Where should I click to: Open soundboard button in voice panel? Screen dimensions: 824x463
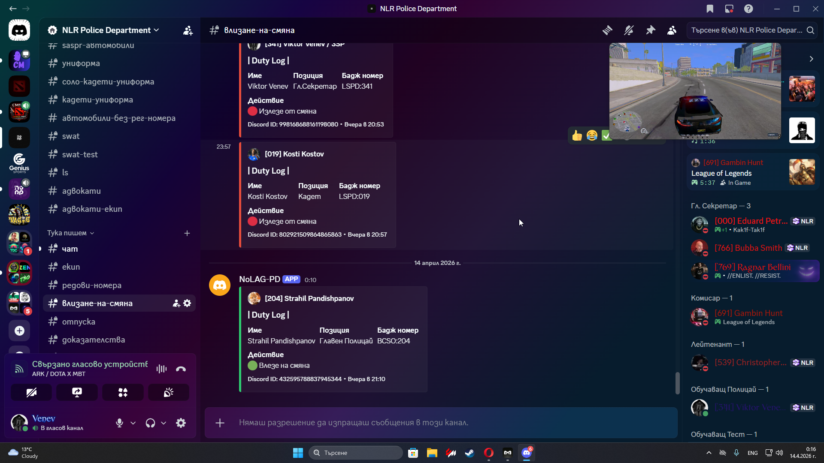click(169, 392)
